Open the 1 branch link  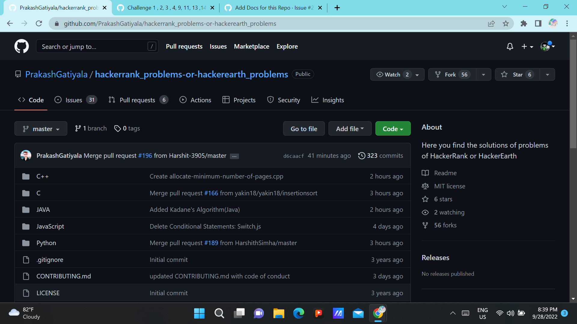click(91, 128)
